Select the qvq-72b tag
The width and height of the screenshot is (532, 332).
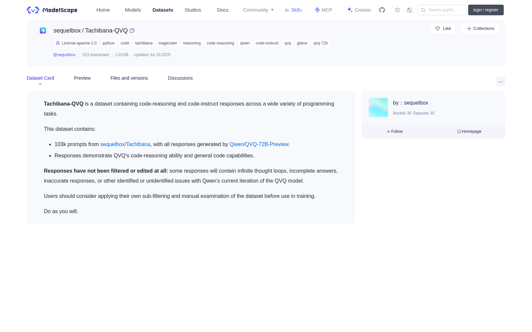click(x=321, y=43)
